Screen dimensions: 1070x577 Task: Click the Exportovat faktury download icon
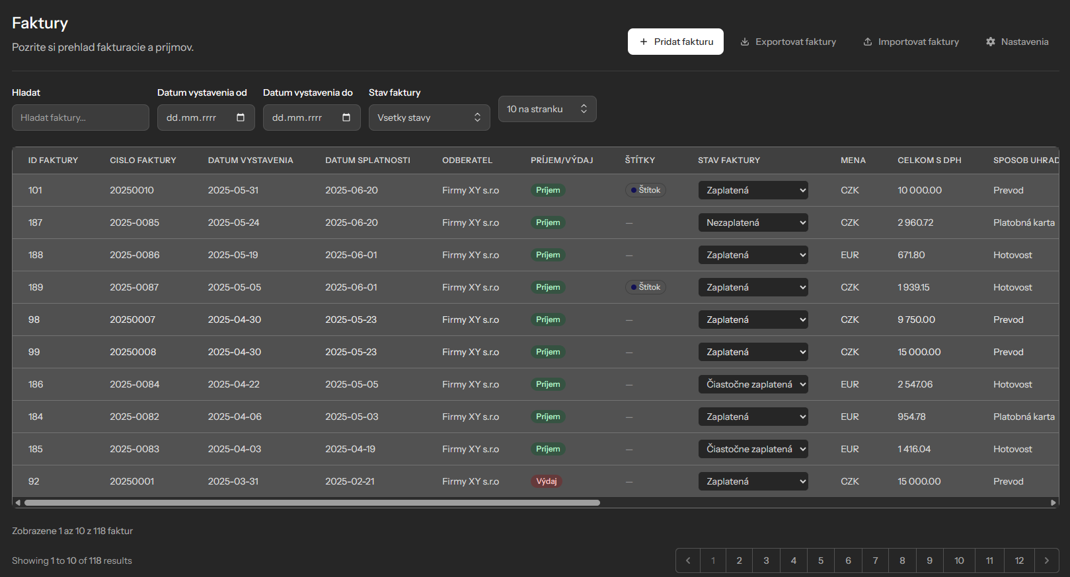click(x=745, y=42)
